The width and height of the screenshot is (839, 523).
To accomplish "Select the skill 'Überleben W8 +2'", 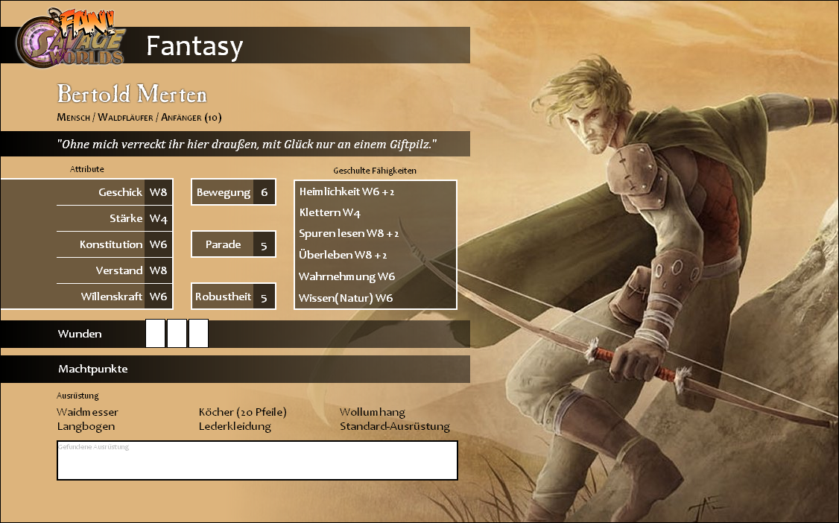I will (x=343, y=255).
